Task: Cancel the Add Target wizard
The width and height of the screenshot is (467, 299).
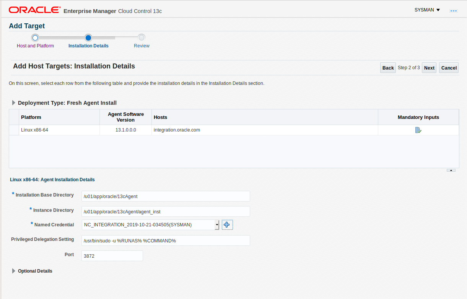Action: [449, 68]
